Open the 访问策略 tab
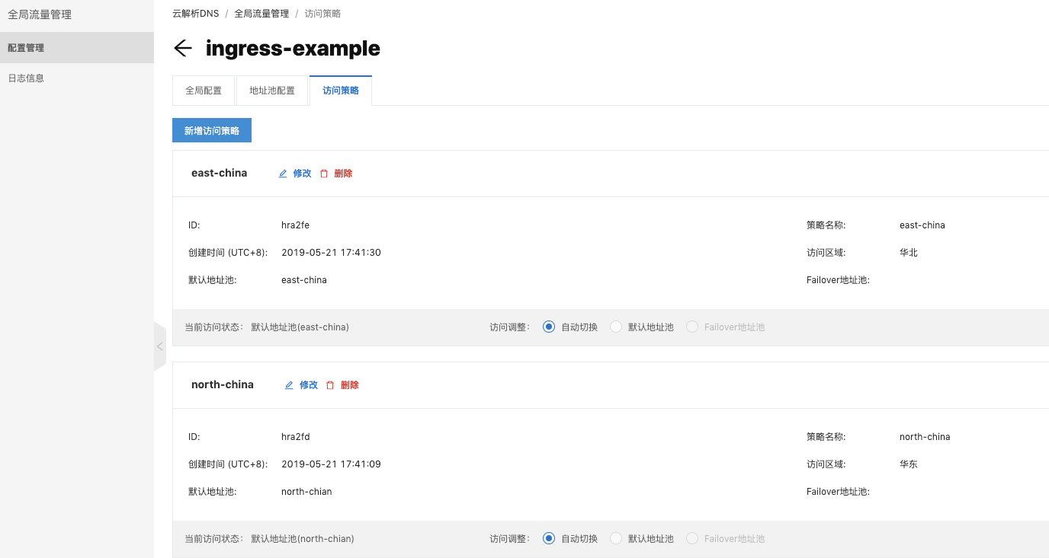Image resolution: width=1049 pixels, height=558 pixels. 341,91
